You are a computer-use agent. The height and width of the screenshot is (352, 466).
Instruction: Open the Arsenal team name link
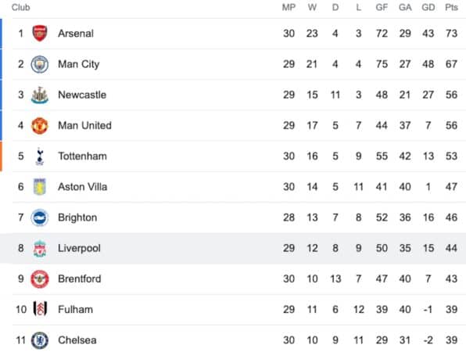[x=76, y=34]
